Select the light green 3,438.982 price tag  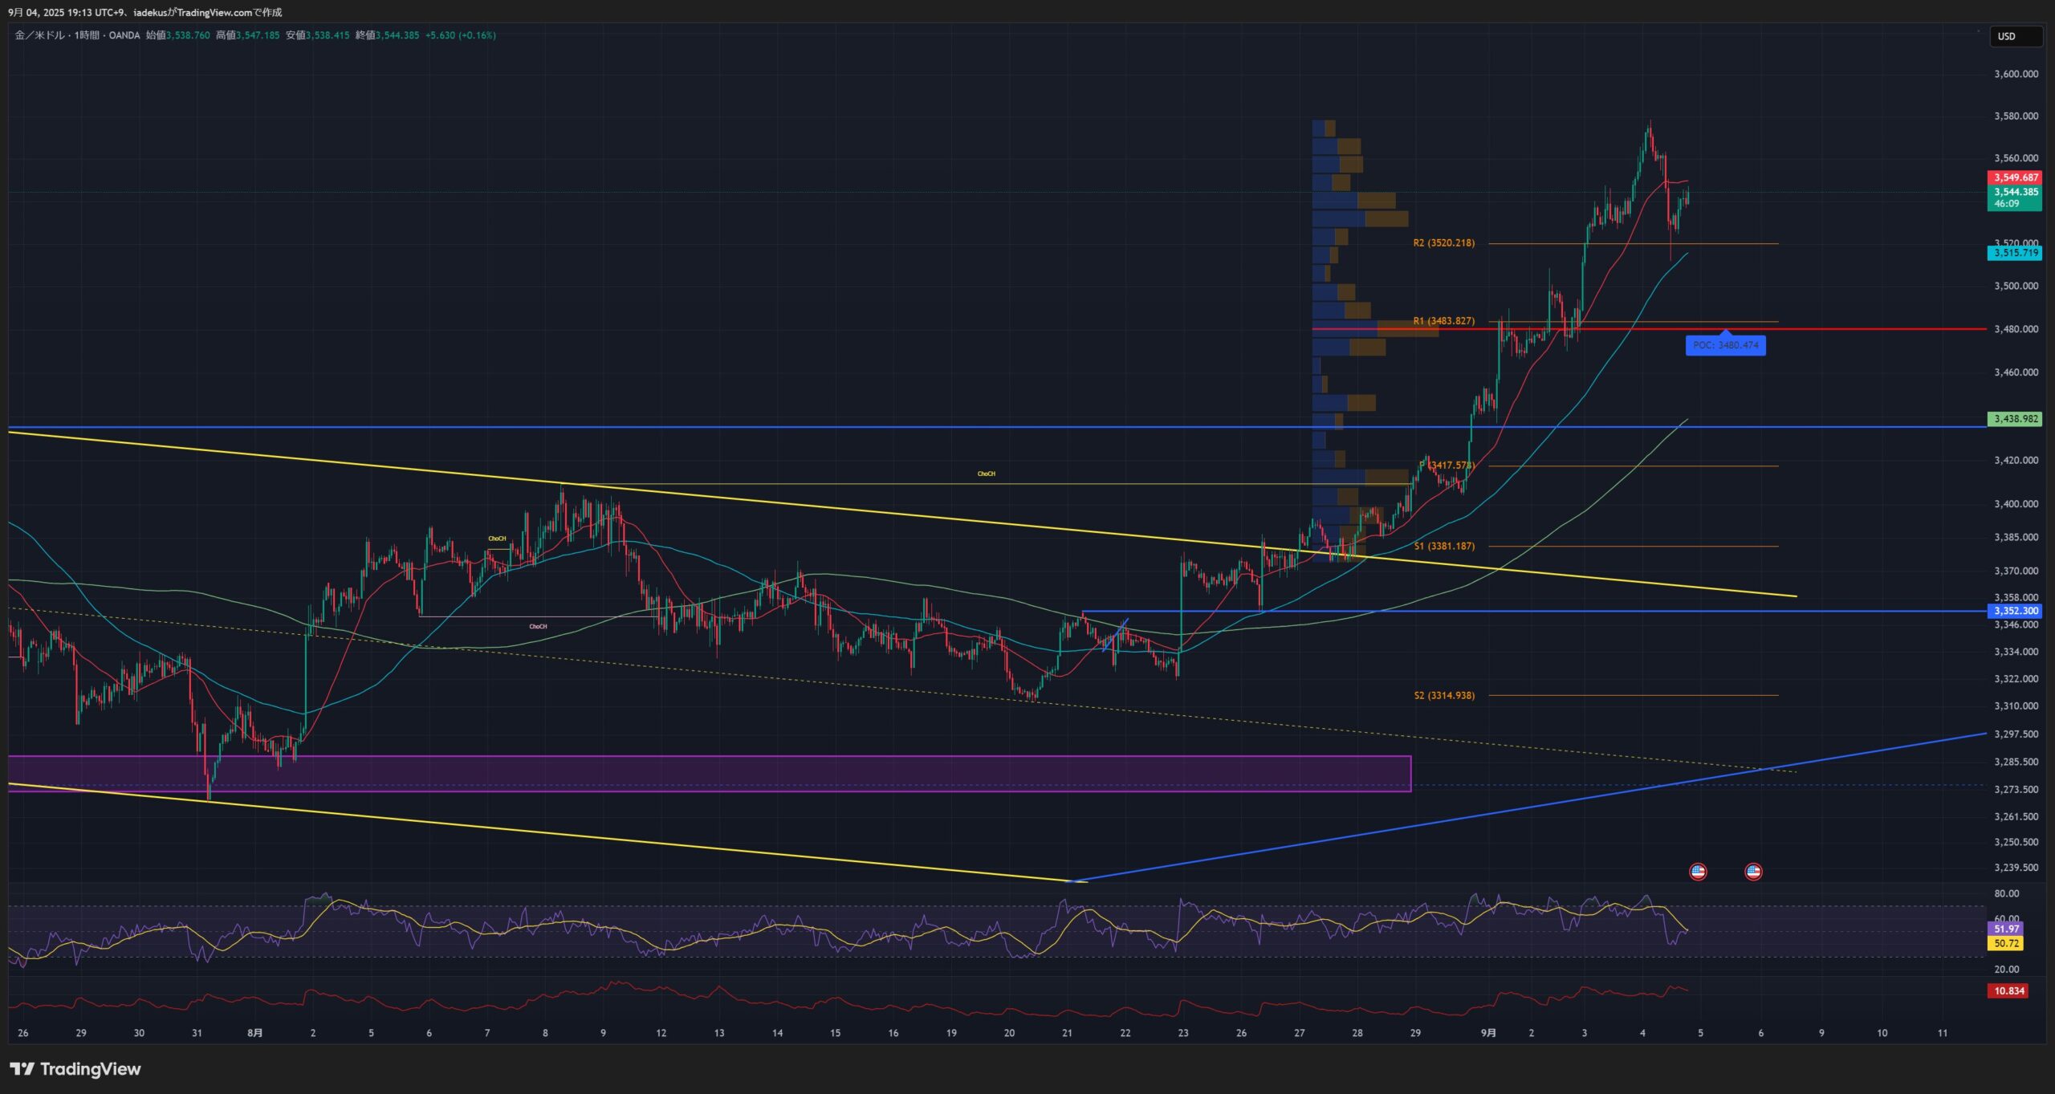2014,419
